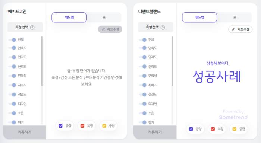
Task: Click the 차트수정 pencil button in 에이프코인 panel
Action: (110, 29)
